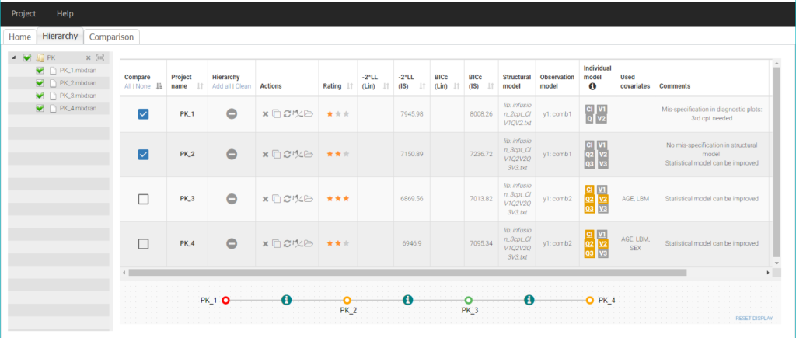Click the delete X icon in PK_2 actions

click(x=265, y=155)
